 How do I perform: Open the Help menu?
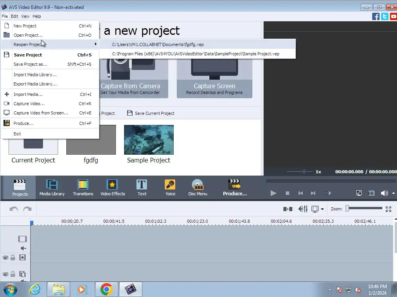click(37, 16)
